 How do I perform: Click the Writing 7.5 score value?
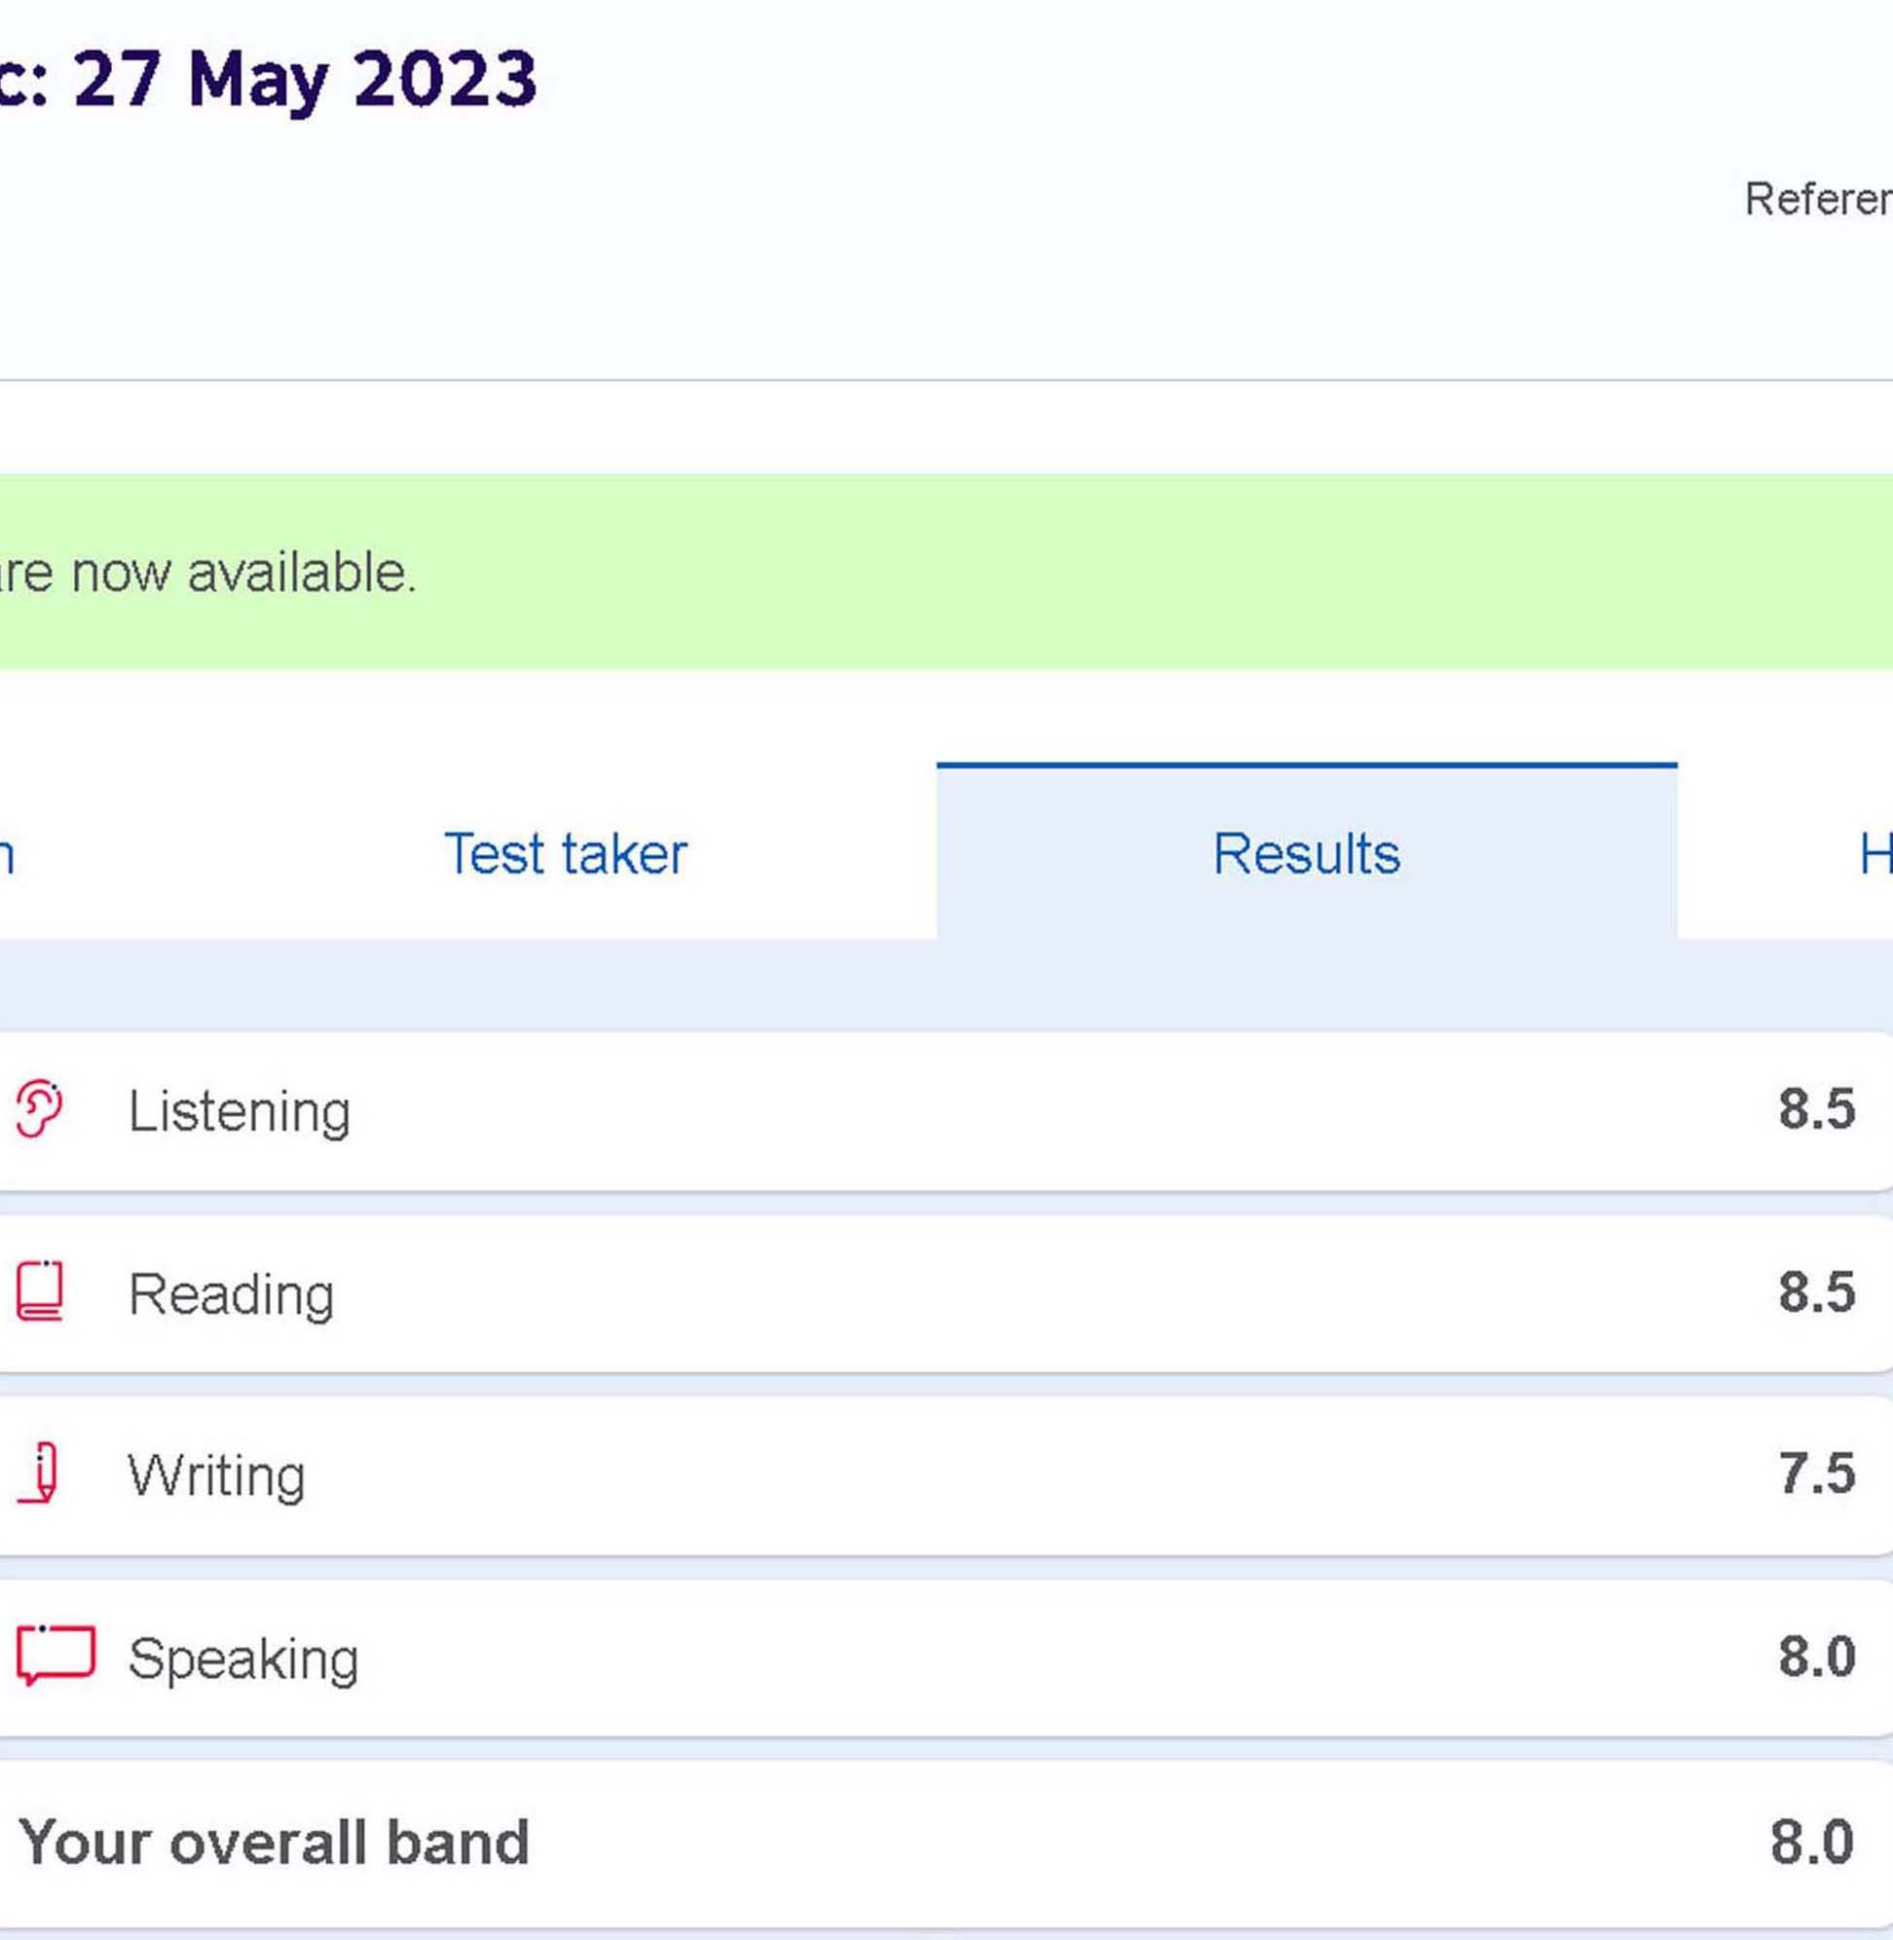coord(1815,1473)
